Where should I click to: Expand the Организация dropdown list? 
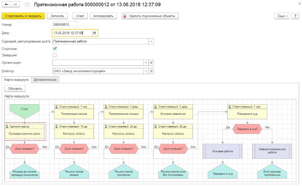click(x=146, y=62)
